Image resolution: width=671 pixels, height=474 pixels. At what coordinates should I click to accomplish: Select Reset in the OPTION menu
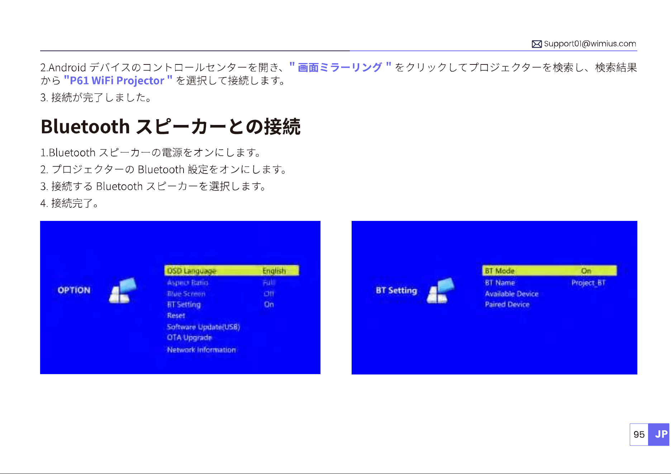[x=176, y=316]
